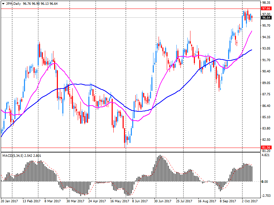
Task: Click the 83.80 price scale value
Action: 266,128
